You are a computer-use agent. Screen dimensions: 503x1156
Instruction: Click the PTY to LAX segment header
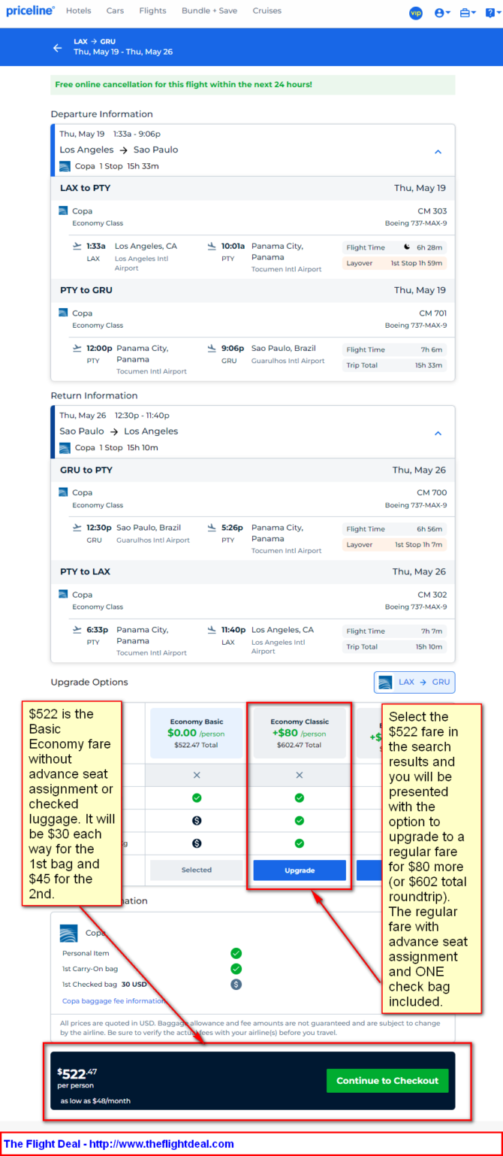(x=253, y=572)
